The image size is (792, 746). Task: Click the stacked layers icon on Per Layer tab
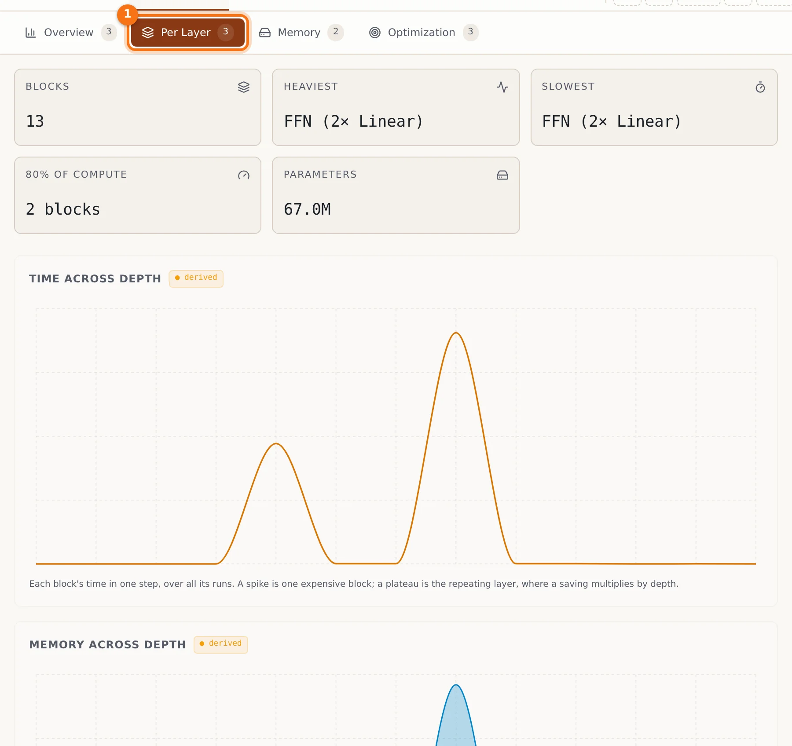pyautogui.click(x=148, y=33)
